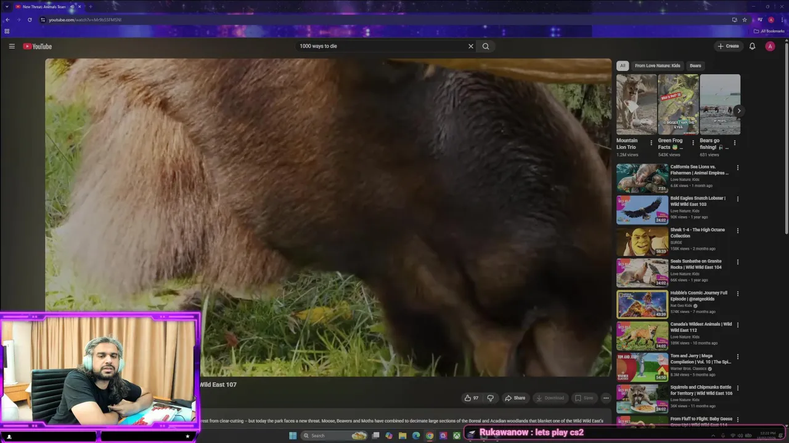The width and height of the screenshot is (789, 443).
Task: Open a new browser tab
Action: tap(90, 7)
